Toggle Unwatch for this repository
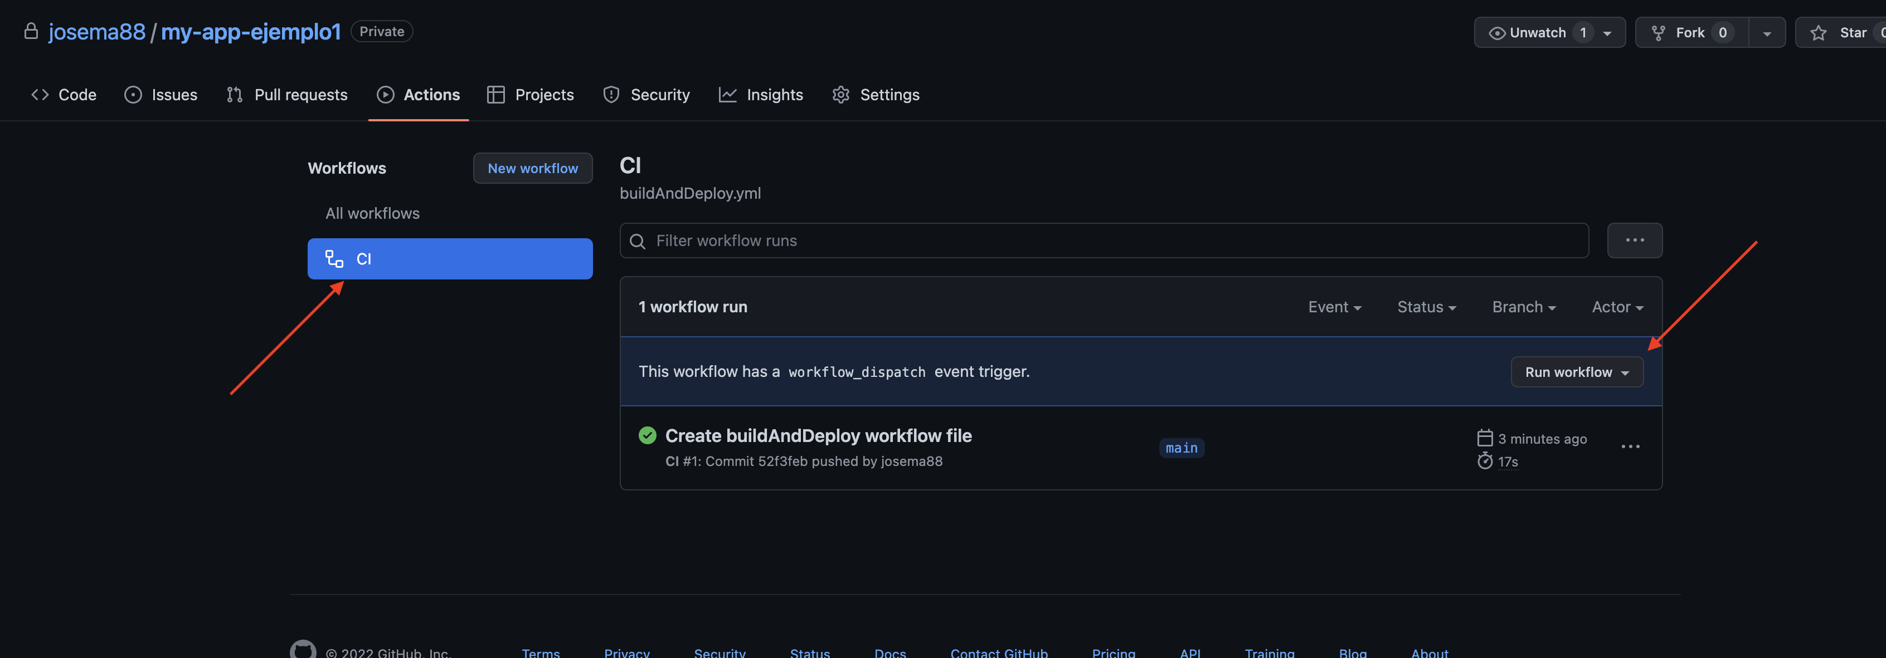Image resolution: width=1886 pixels, height=658 pixels. point(1538,33)
